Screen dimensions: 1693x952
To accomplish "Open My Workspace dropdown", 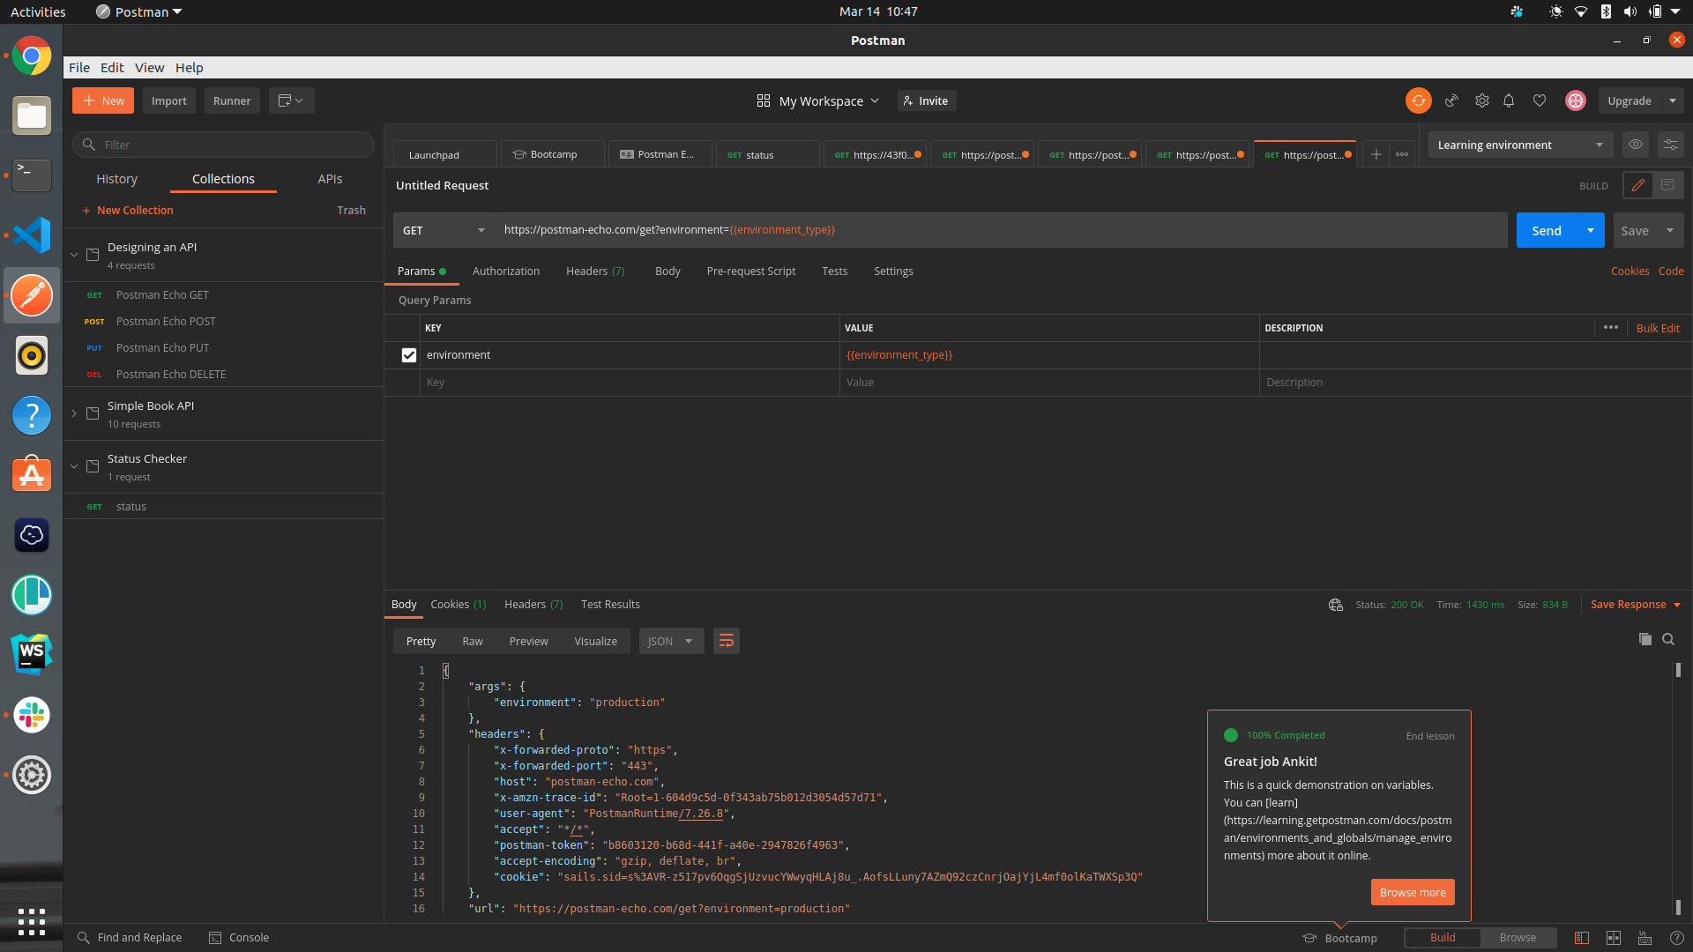I will (x=818, y=100).
